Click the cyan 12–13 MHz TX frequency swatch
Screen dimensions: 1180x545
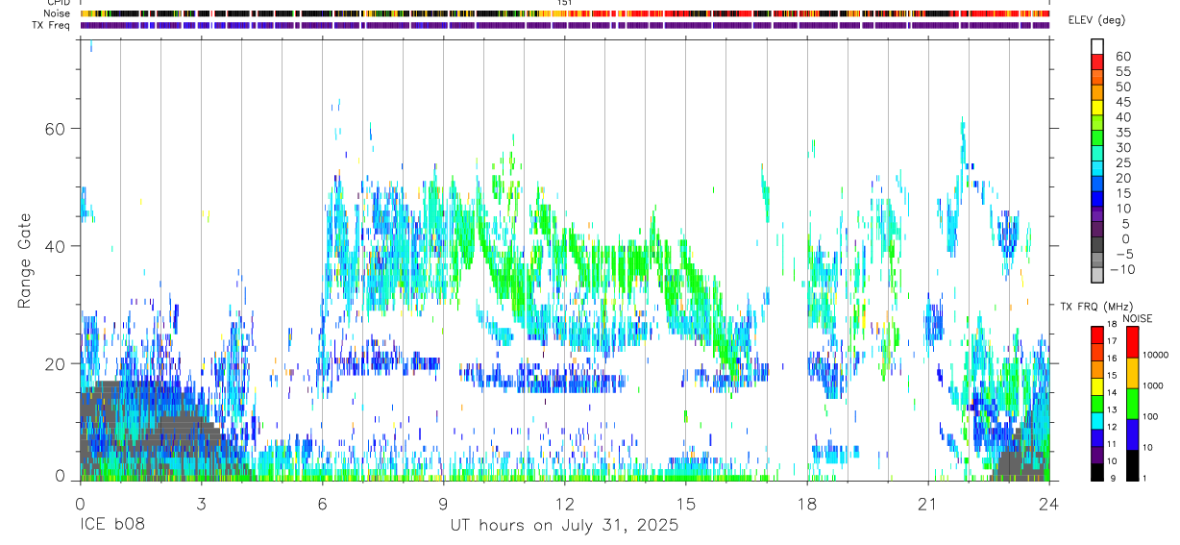(x=1097, y=421)
